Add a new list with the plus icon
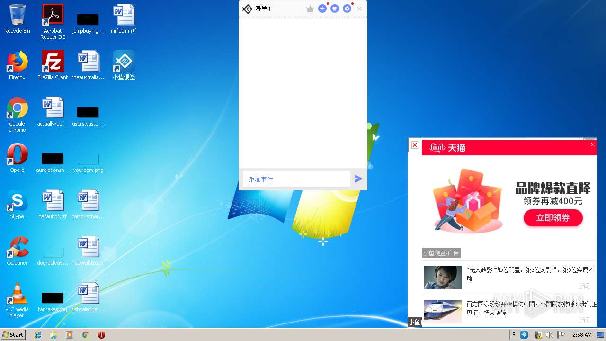This screenshot has width=606, height=341. point(322,9)
